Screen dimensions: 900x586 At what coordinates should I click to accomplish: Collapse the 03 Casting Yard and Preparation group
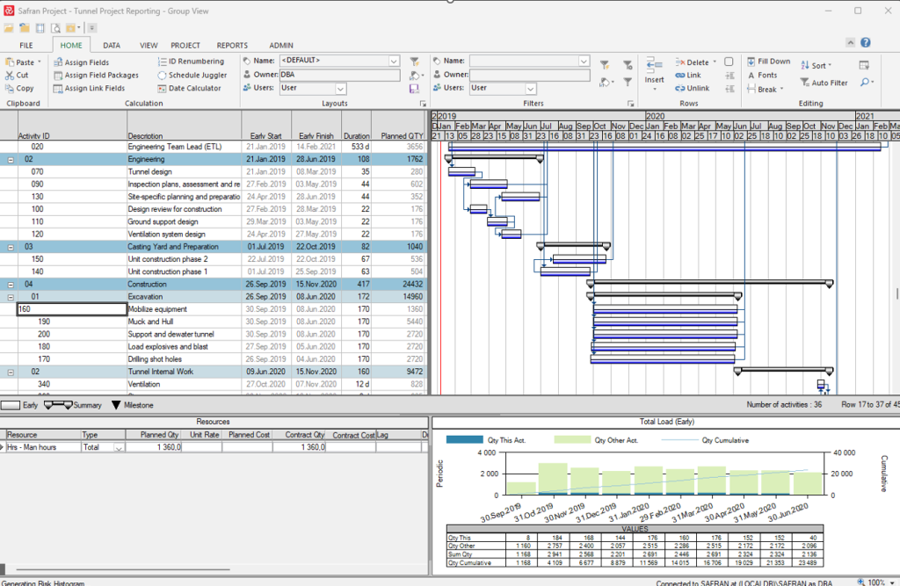[x=11, y=247]
